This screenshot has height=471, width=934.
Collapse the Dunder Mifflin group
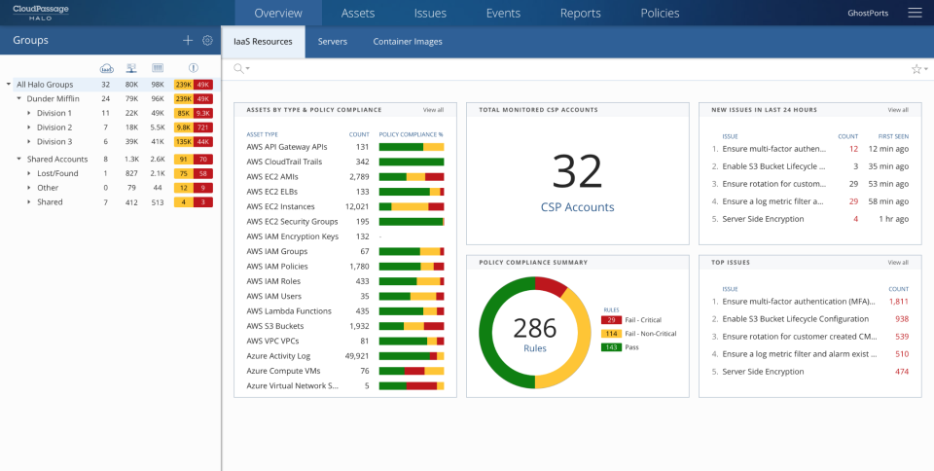click(19, 99)
